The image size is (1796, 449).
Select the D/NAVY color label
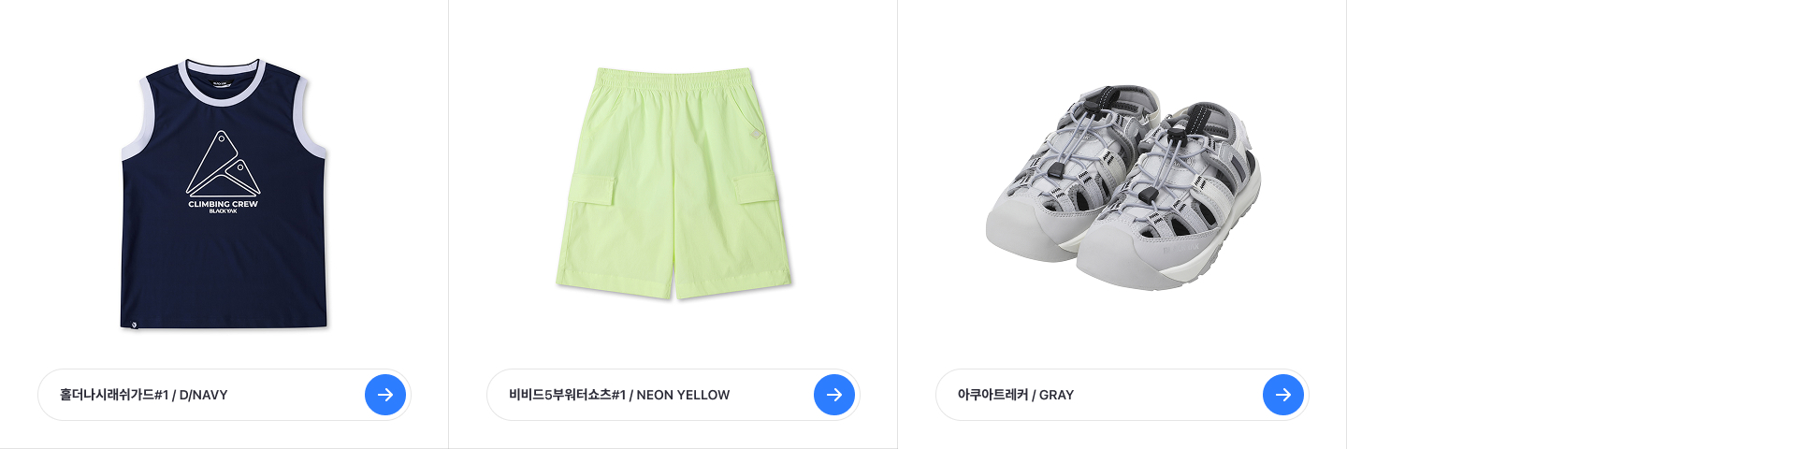click(x=203, y=395)
